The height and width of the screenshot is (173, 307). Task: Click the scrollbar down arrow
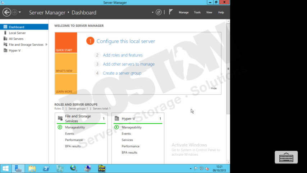(x=228, y=162)
